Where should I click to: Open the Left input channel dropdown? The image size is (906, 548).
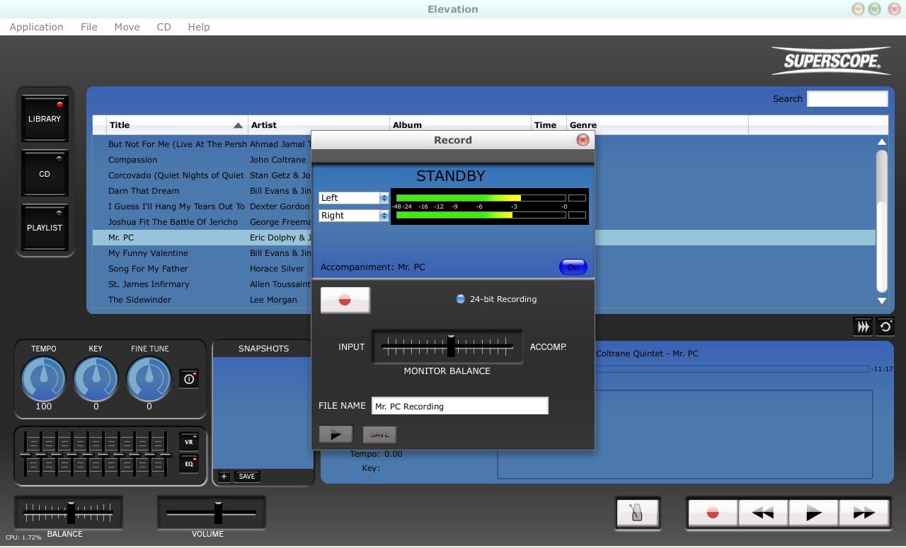[x=354, y=198]
